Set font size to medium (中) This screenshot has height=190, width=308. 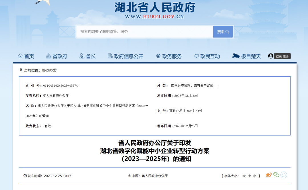coord(250,176)
